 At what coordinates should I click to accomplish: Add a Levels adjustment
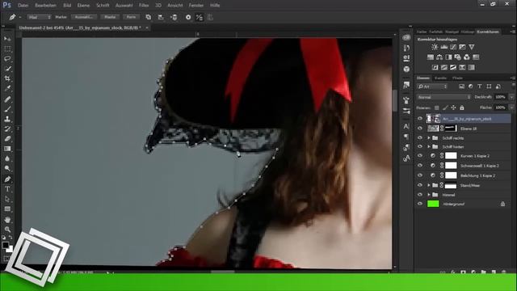(x=444, y=47)
